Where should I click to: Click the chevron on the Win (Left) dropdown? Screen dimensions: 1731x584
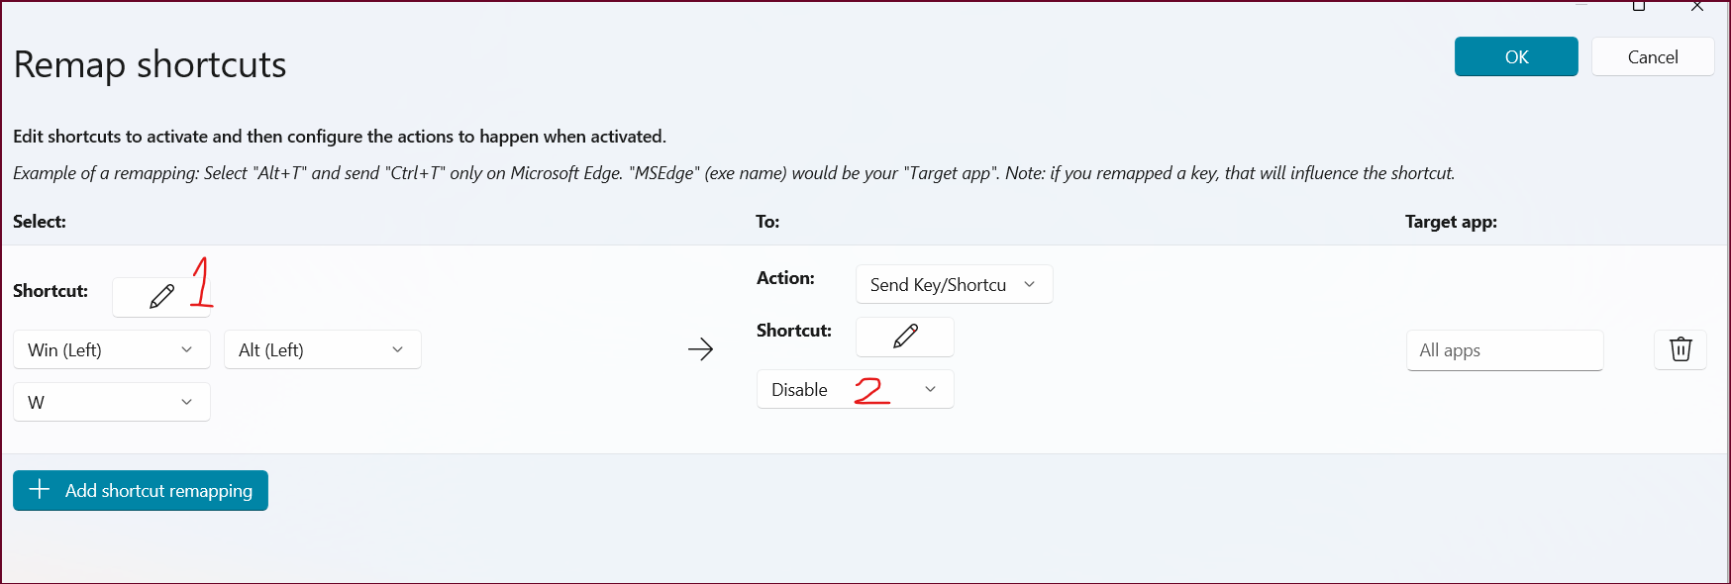pyautogui.click(x=187, y=349)
